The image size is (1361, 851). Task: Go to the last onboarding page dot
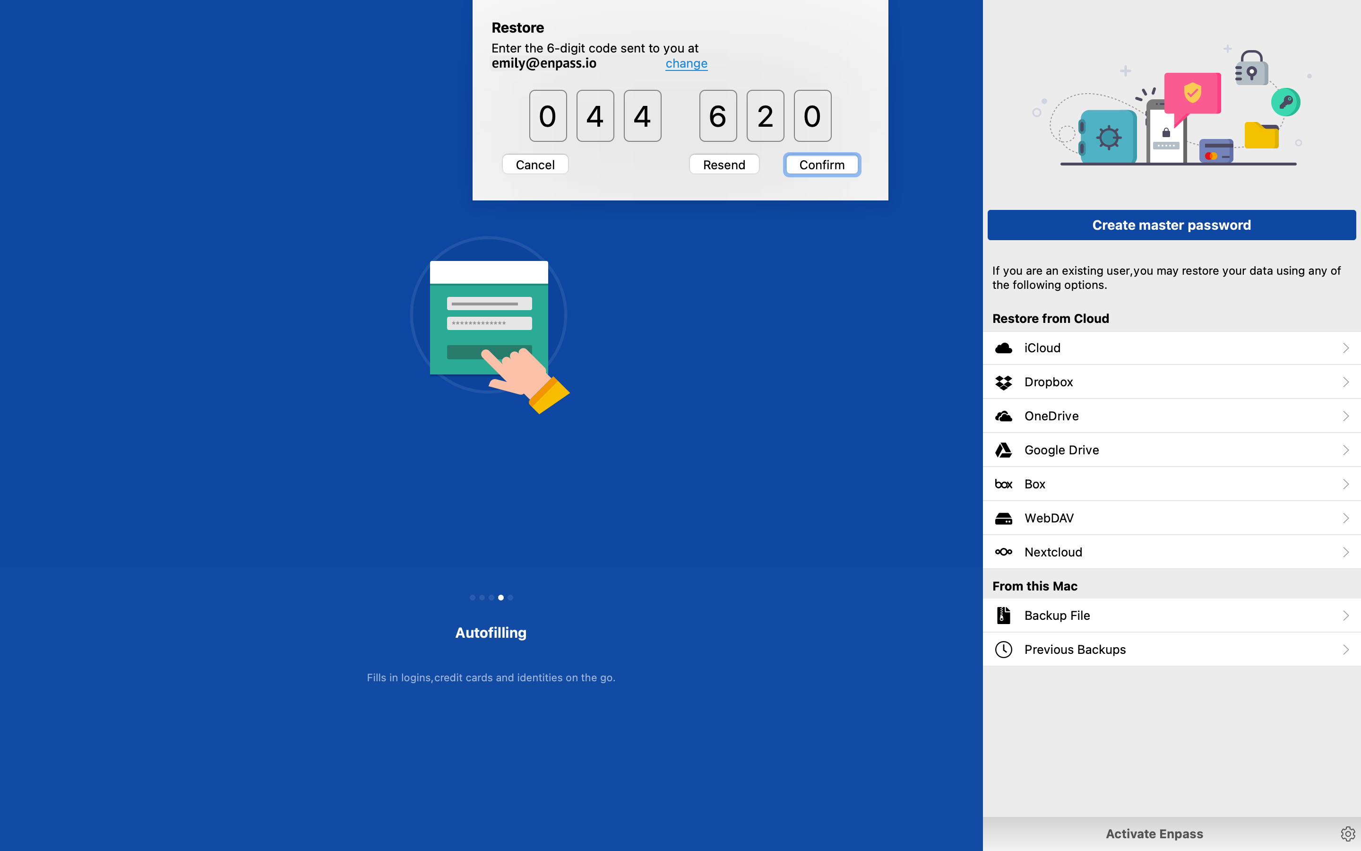[x=510, y=598]
